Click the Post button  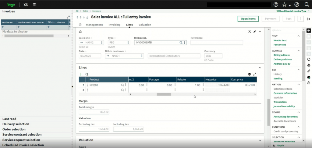point(289,18)
